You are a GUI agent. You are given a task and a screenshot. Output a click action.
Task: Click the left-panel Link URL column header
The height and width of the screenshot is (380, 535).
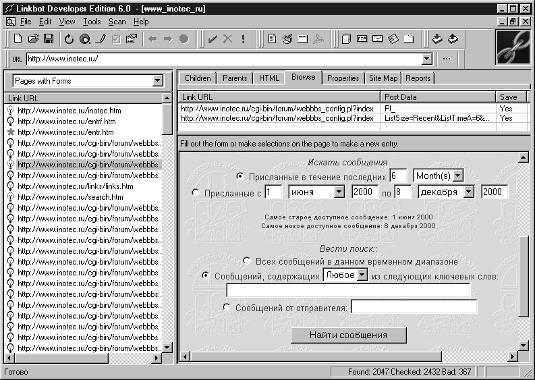point(84,99)
